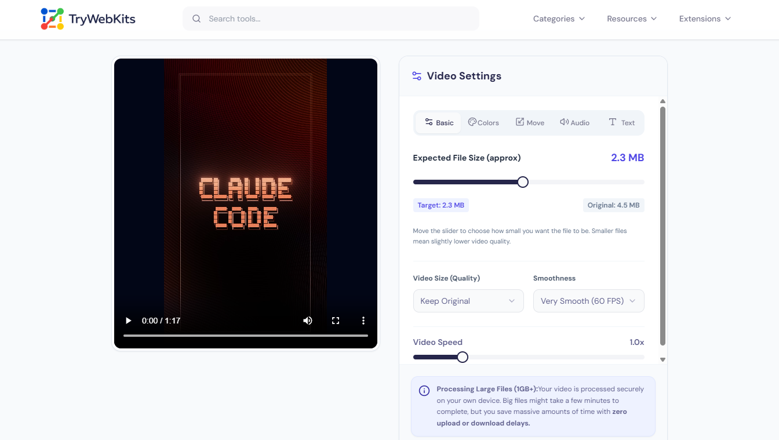Screen dimensions: 779x440
Task: Open the Colors settings tab icon
Action: [471, 122]
